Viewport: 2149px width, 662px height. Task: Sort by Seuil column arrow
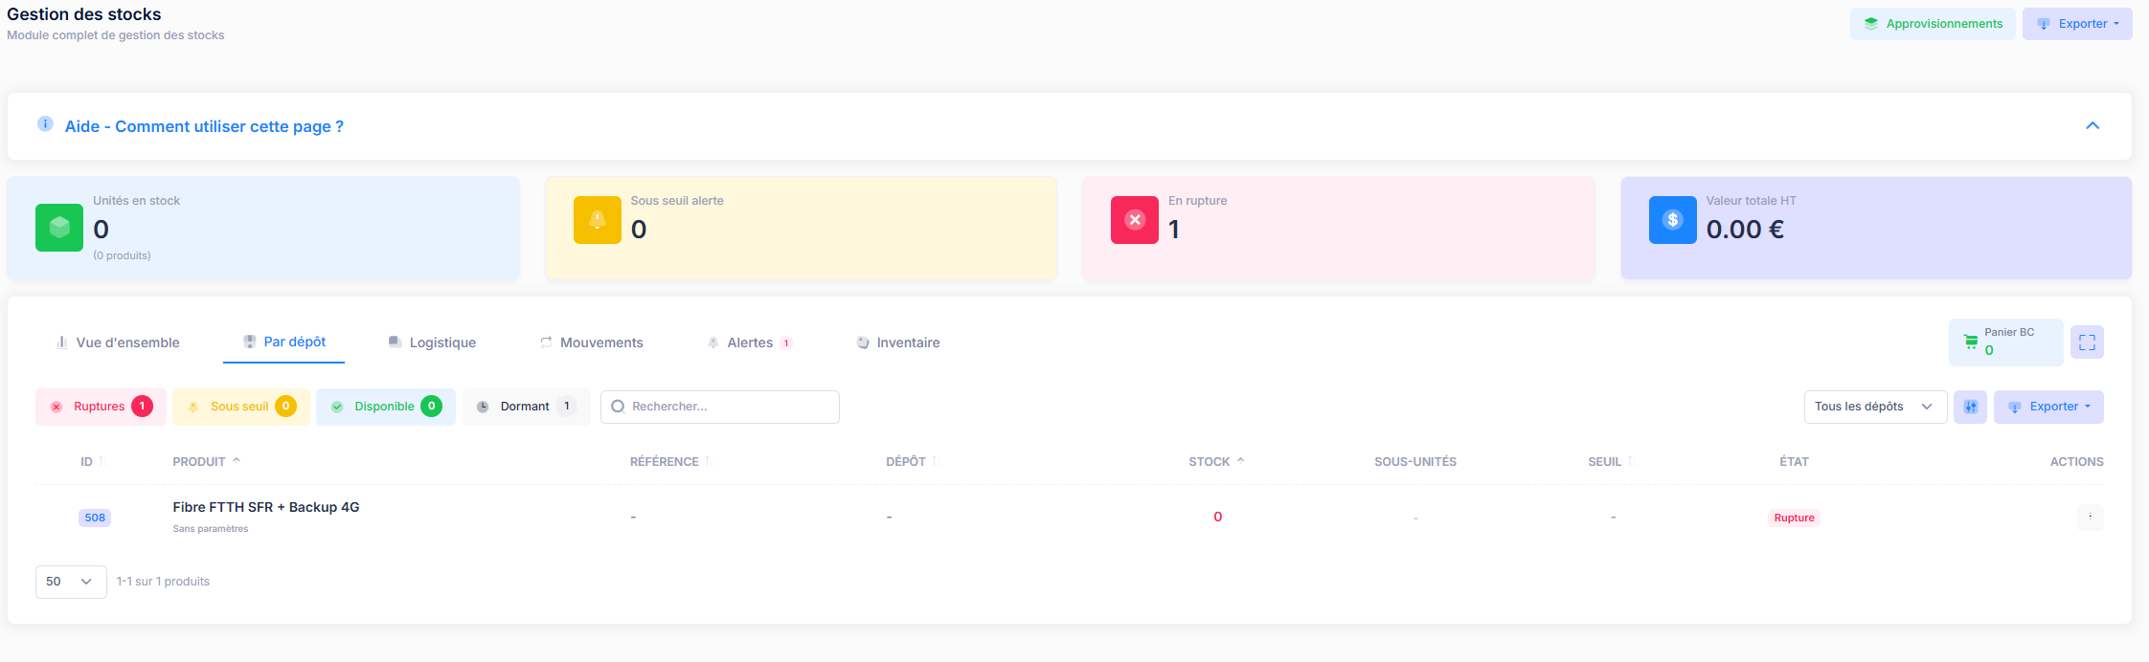[x=1630, y=461]
